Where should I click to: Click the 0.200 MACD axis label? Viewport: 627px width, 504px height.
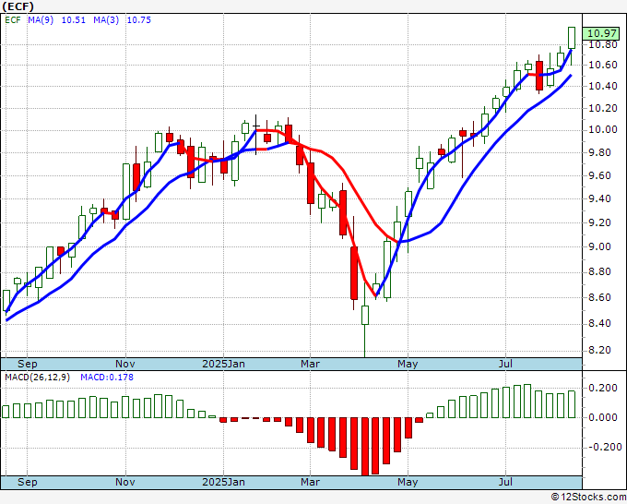[x=603, y=388]
